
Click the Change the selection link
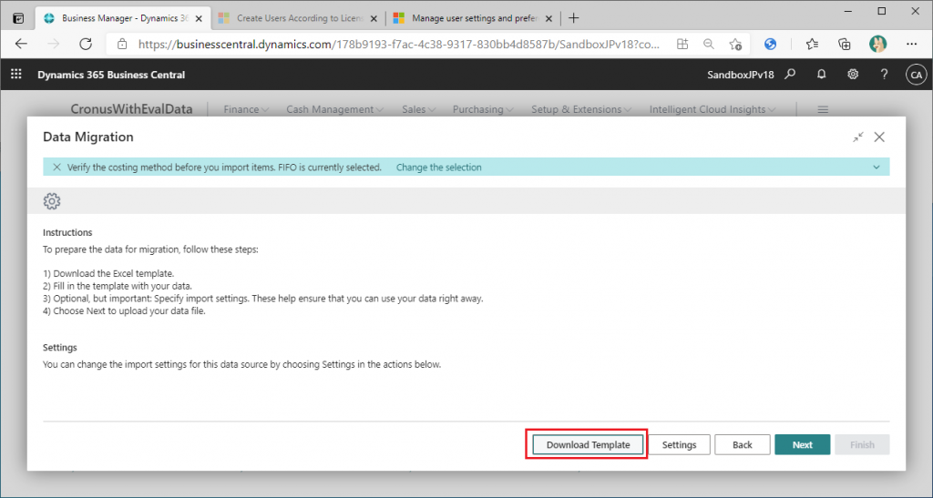(x=438, y=167)
